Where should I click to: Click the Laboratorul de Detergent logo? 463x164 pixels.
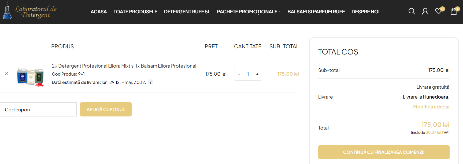tap(29, 12)
